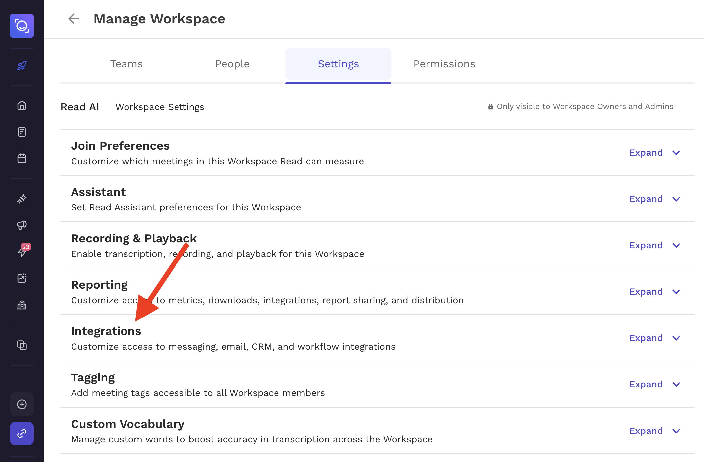Go back using the left arrow
Image resolution: width=704 pixels, height=462 pixels.
click(x=74, y=19)
